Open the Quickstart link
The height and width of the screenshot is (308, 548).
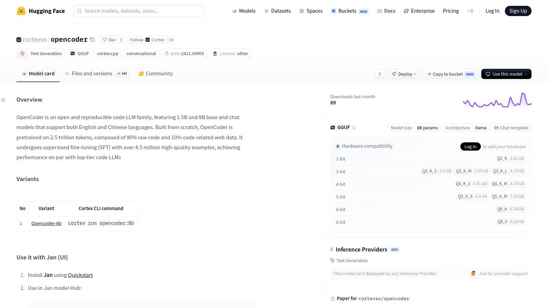point(80,275)
